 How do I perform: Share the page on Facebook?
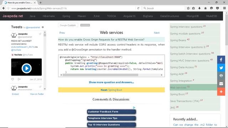coord(221,60)
